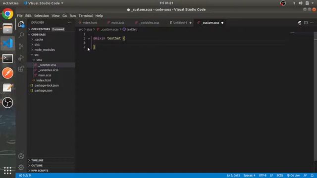This screenshot has height=178, width=317.
Task: Switch to the index.html tab
Action: click(x=90, y=23)
